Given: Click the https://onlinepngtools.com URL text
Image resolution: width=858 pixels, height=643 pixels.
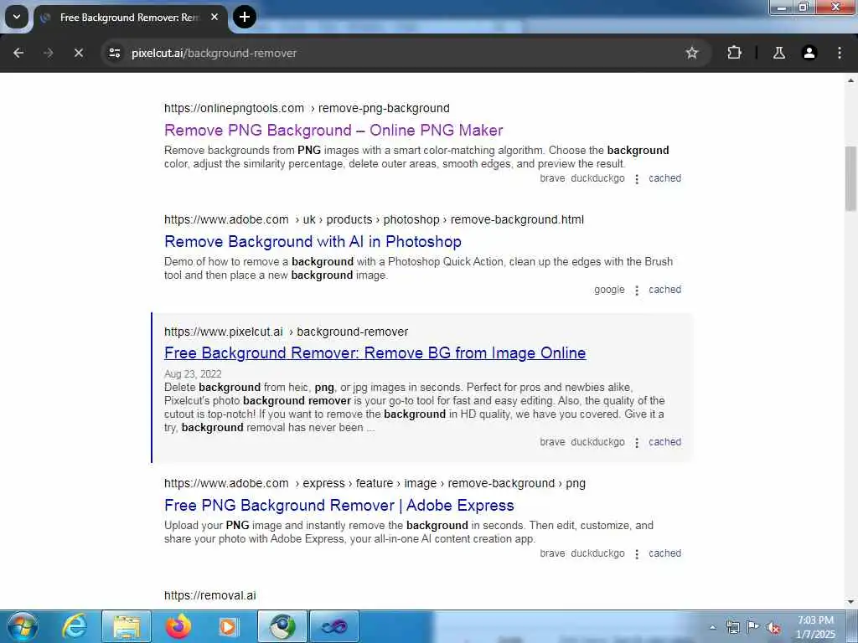Looking at the screenshot, I should (x=234, y=108).
